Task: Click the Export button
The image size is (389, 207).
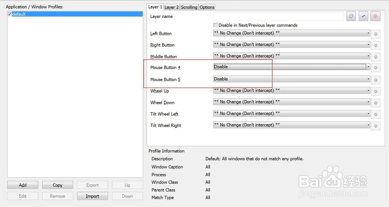Action: 93,185
